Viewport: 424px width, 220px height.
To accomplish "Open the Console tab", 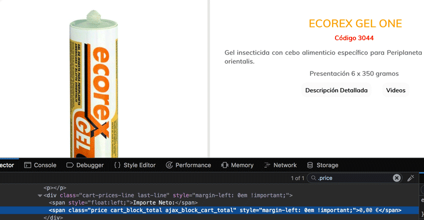I will tap(40, 165).
